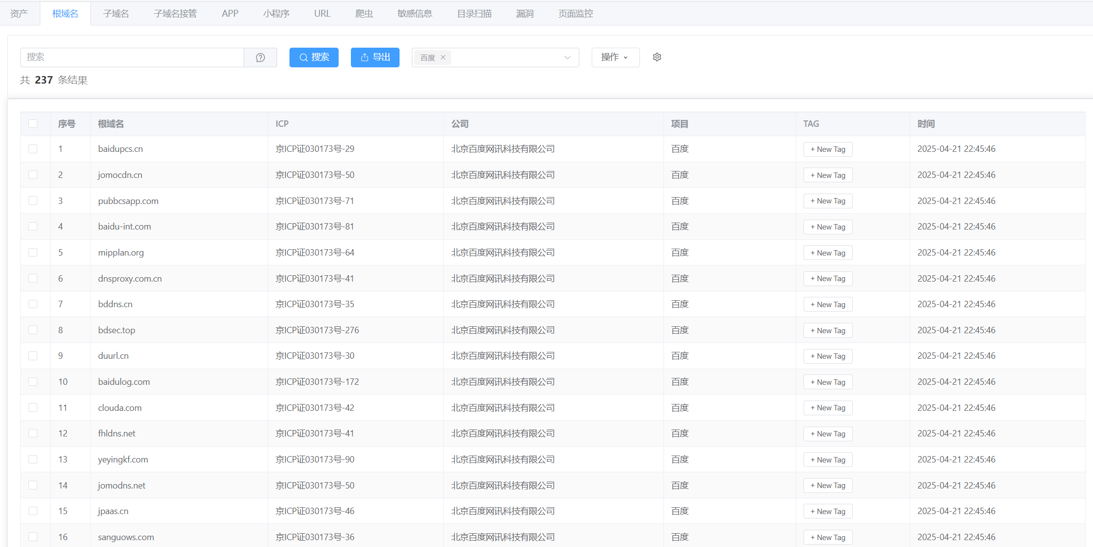Viewport: 1093px width, 547px height.
Task: Click the 237 results count text
Action: point(44,80)
